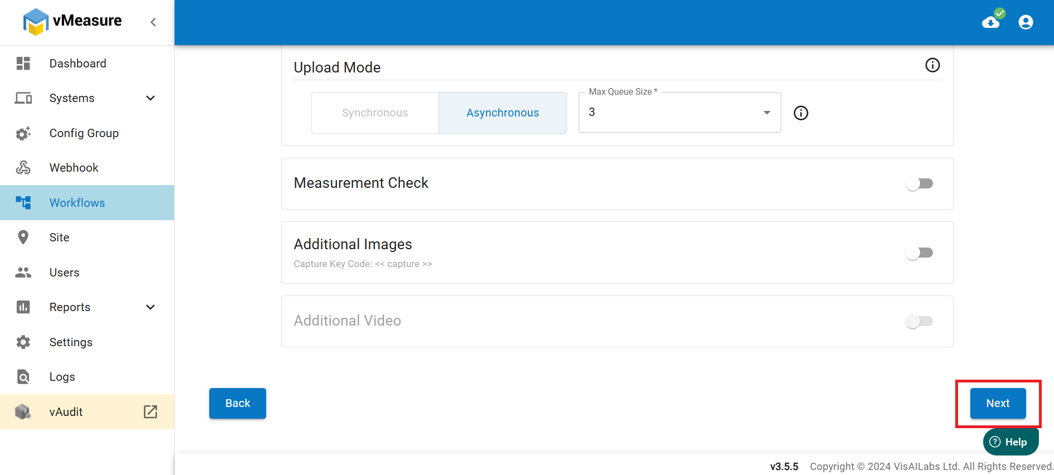Click the Config Group gear icon
This screenshot has width=1054, height=475.
pos(23,133)
